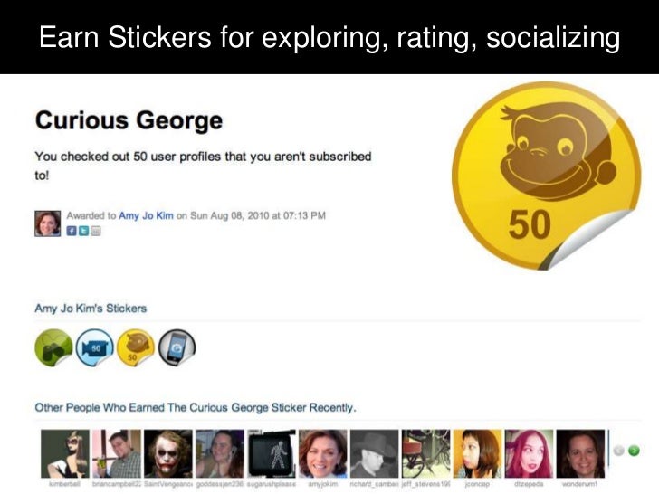Open Amy Jo Kim profile link
Viewport: 659px width, 494px height.
[146, 215]
